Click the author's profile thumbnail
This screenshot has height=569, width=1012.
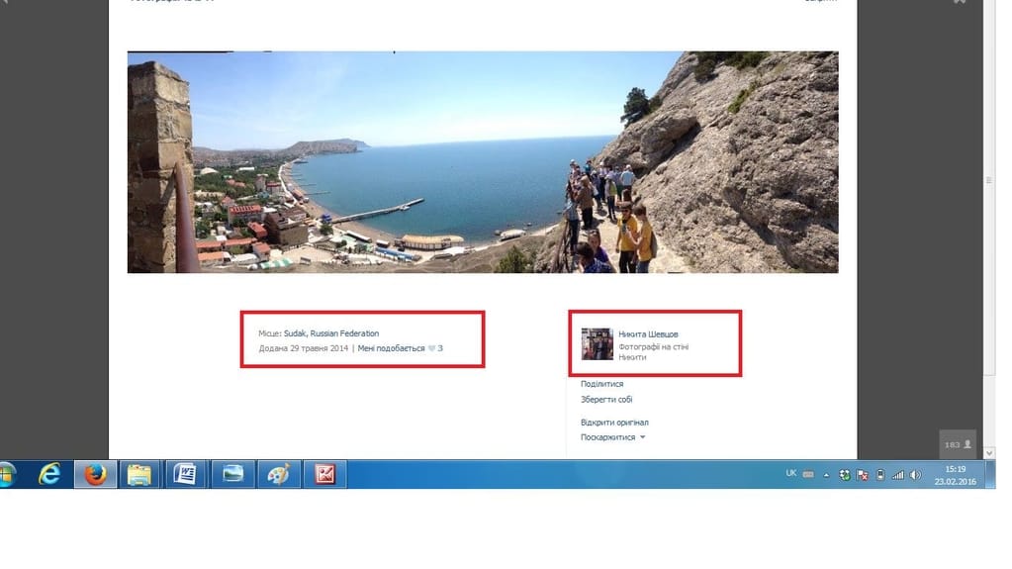pyautogui.click(x=597, y=344)
